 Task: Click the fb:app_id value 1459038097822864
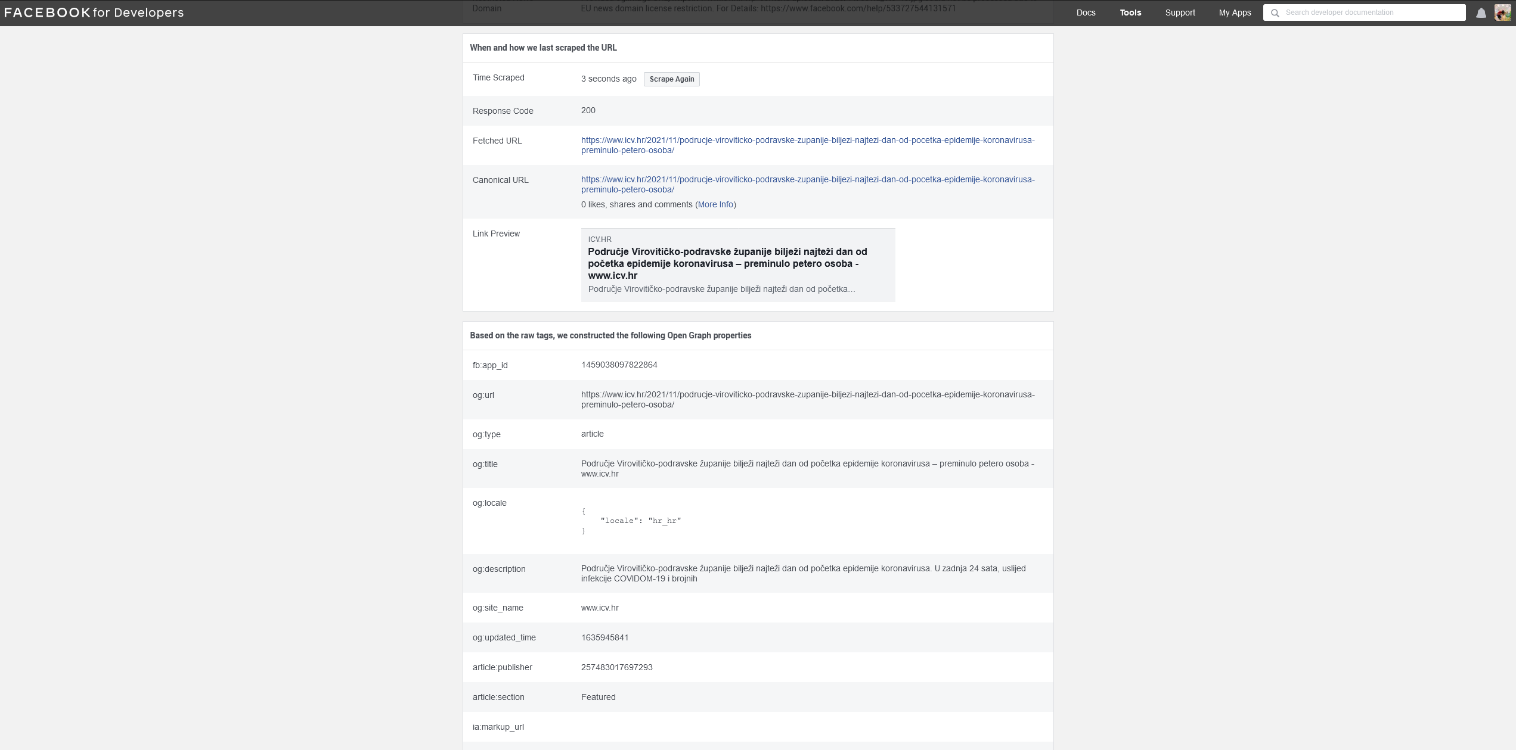[x=619, y=365]
